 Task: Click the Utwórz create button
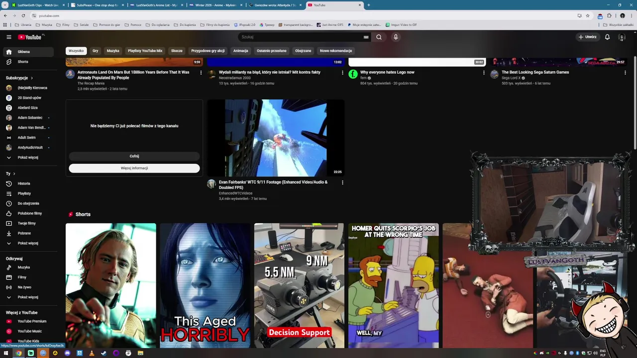(x=587, y=37)
